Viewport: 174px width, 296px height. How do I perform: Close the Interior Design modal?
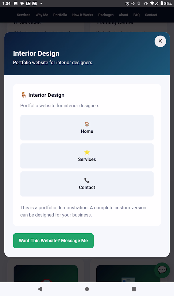pos(160,41)
